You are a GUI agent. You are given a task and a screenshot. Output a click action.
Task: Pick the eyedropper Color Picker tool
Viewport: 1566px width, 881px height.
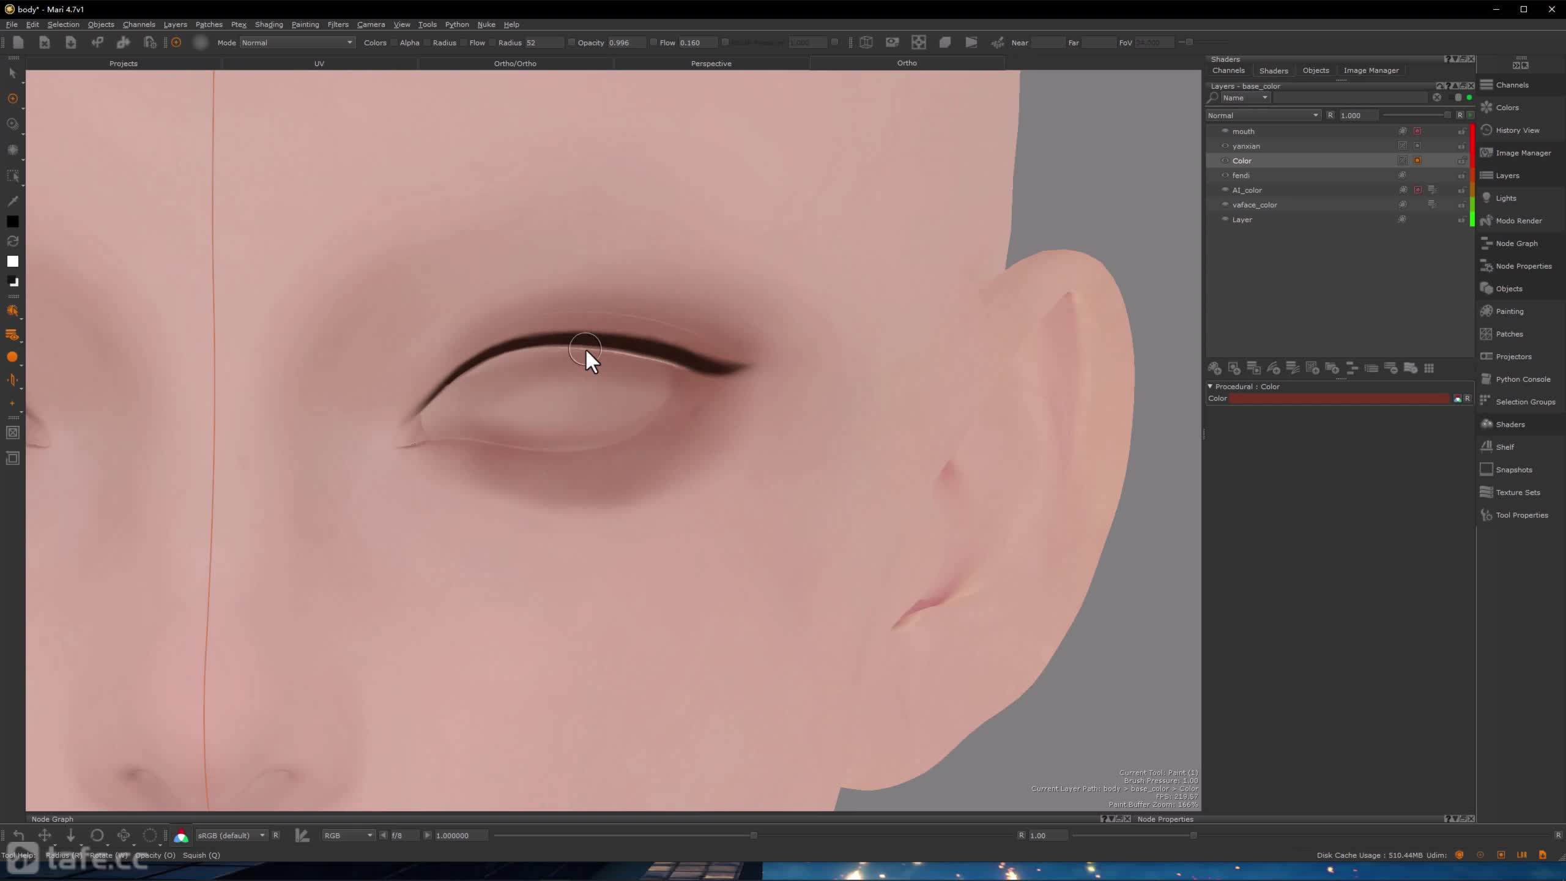point(12,201)
